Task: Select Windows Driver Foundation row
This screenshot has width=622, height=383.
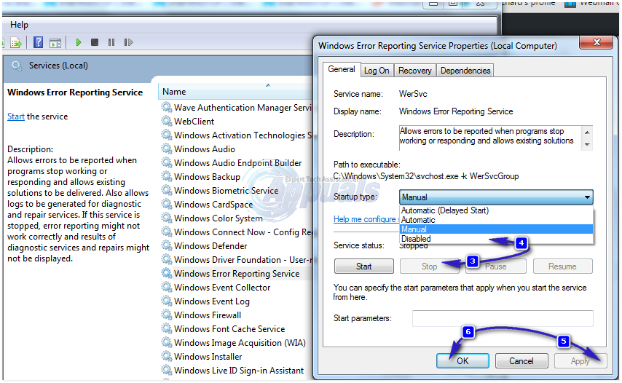Action: pyautogui.click(x=237, y=260)
